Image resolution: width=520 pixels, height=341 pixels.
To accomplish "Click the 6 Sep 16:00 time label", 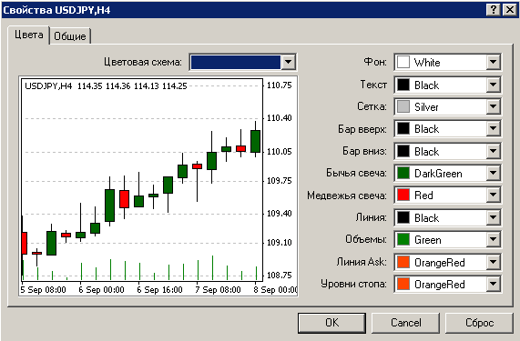I will click(160, 290).
